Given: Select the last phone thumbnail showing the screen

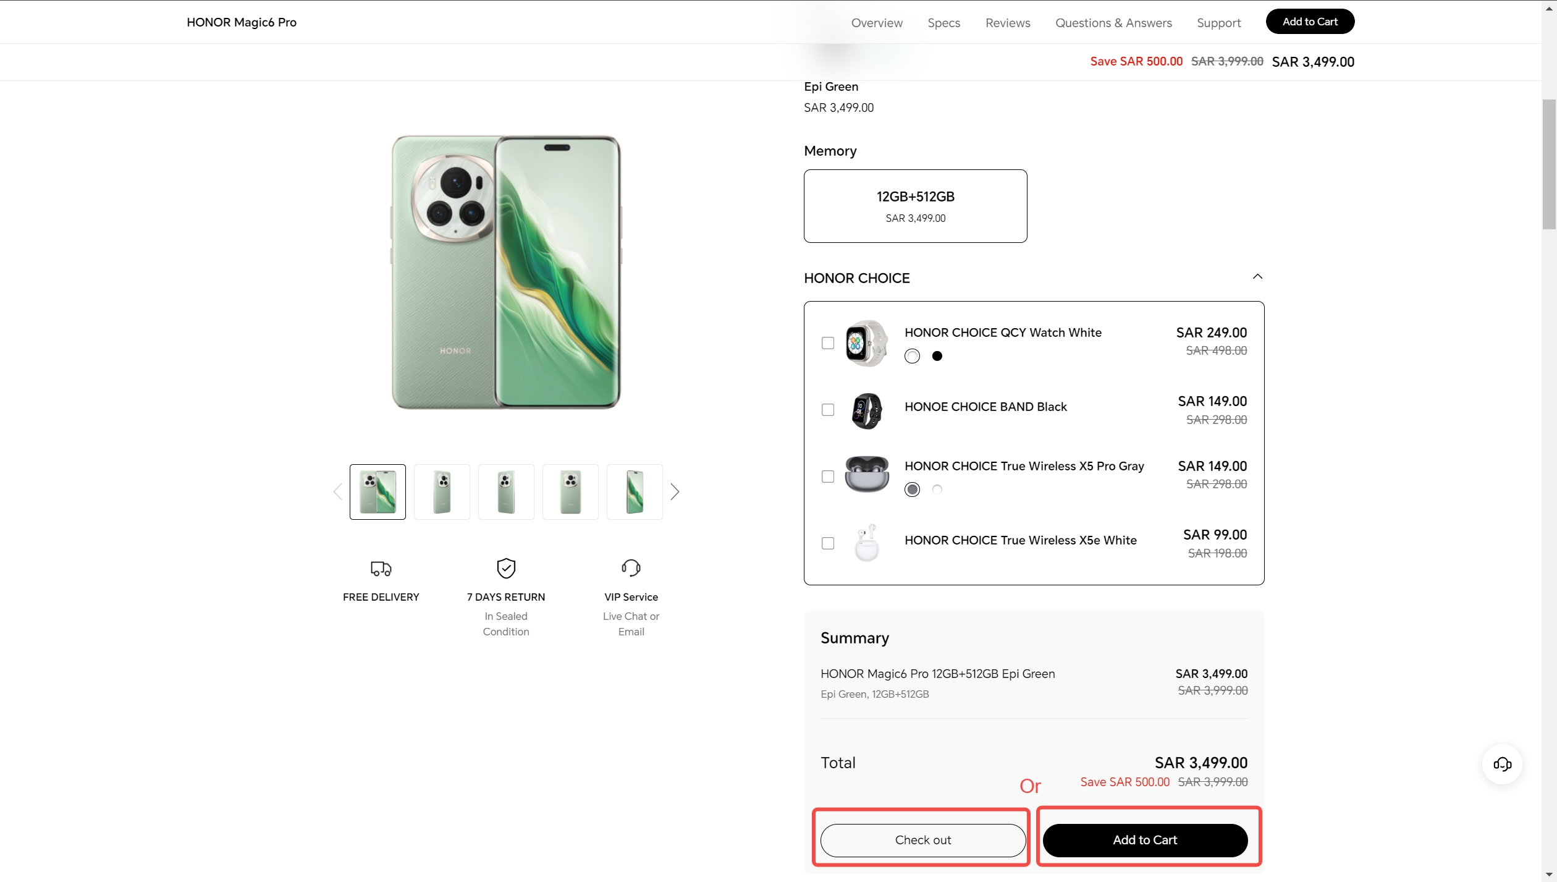Looking at the screenshot, I should pos(635,492).
